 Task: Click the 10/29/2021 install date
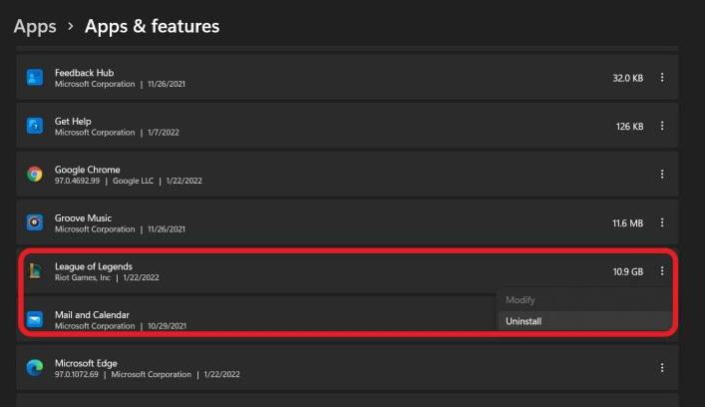(167, 326)
